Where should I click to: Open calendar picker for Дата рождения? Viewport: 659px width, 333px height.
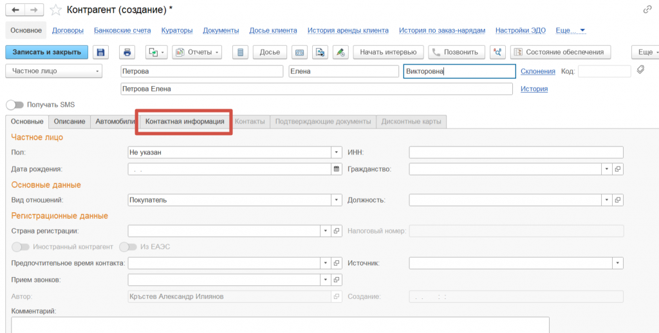(x=336, y=169)
